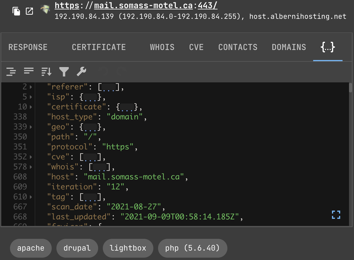Image resolution: width=354 pixels, height=260 pixels.
Task: Select the drupal tag
Action: (77, 248)
